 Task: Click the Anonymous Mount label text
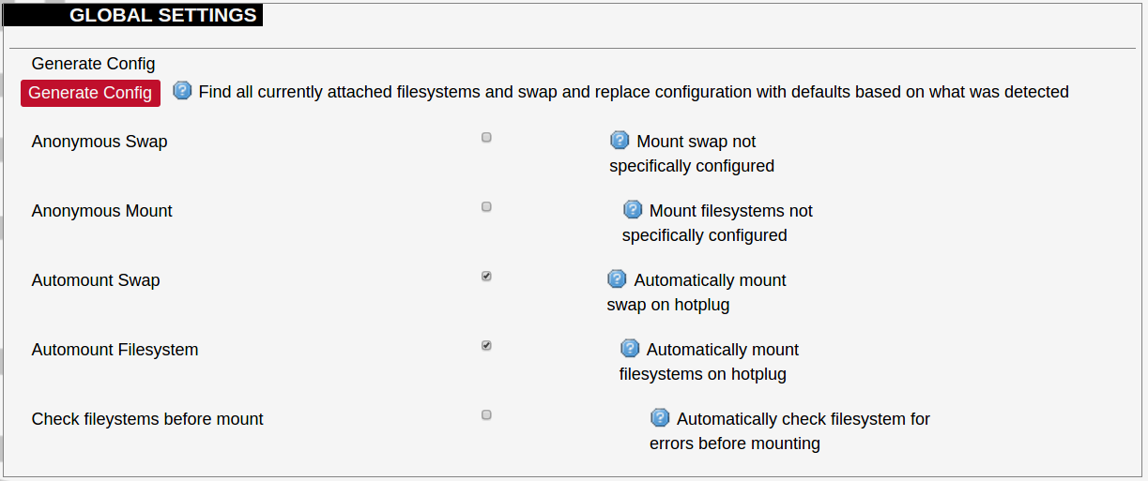coord(102,211)
